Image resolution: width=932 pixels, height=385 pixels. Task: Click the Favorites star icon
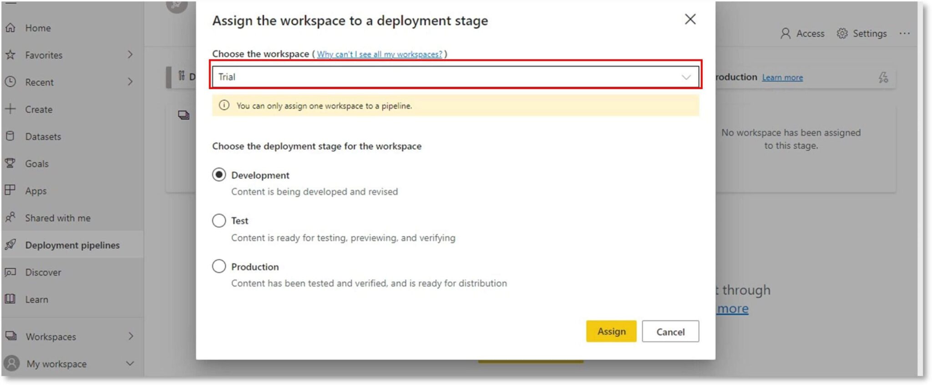coord(10,55)
